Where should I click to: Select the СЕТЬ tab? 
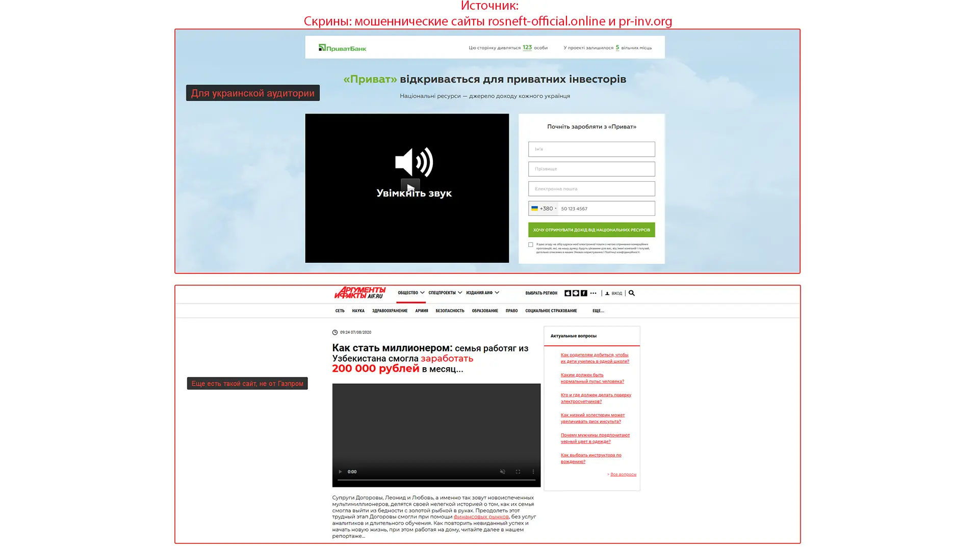340,311
